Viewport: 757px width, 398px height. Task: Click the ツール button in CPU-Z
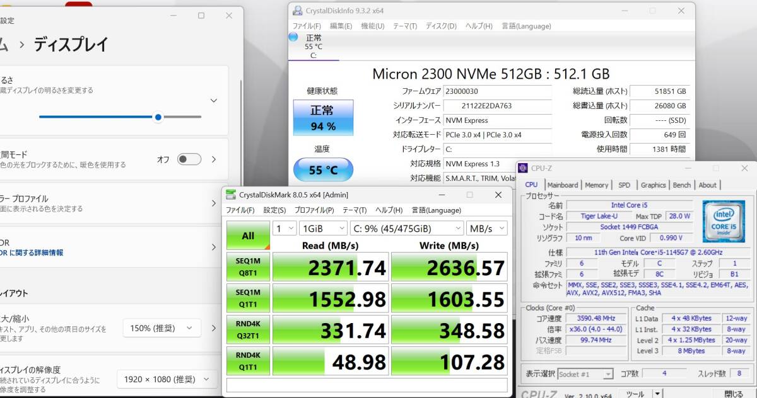click(x=635, y=394)
